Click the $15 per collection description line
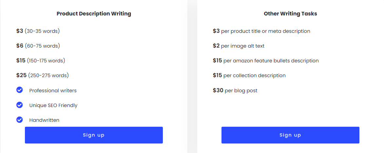384x153 pixels. (x=249, y=76)
